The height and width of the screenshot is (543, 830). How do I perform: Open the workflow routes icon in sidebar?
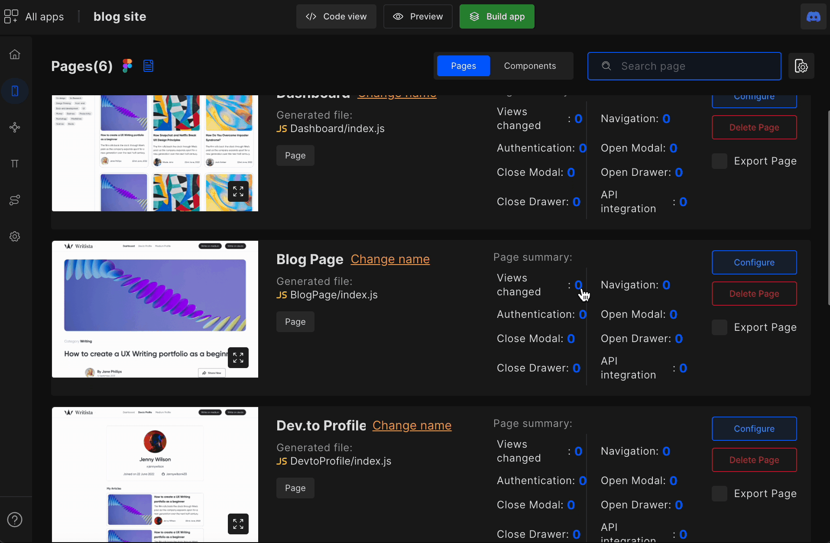[x=15, y=200]
